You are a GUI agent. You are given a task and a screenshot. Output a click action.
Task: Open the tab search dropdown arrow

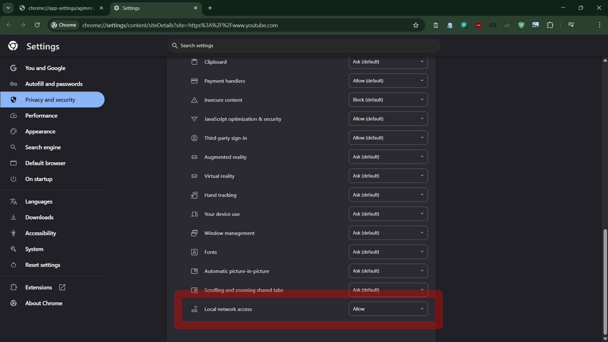[8, 8]
